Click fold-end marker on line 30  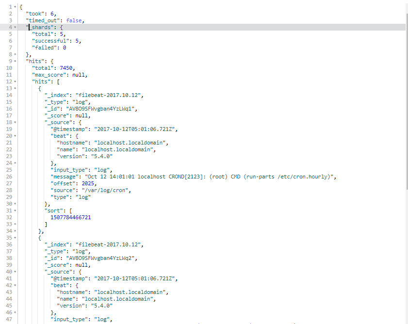[x=15, y=204]
